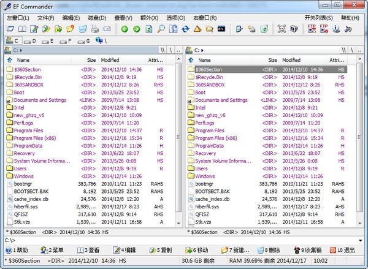Open the 编辑(E) menu
368x269 pixels.
tap(71, 18)
